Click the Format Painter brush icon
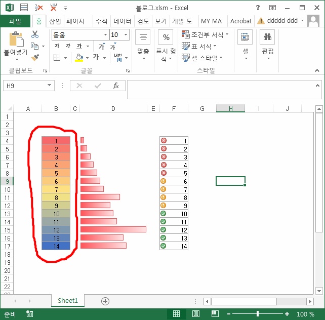 pyautogui.click(x=35, y=57)
